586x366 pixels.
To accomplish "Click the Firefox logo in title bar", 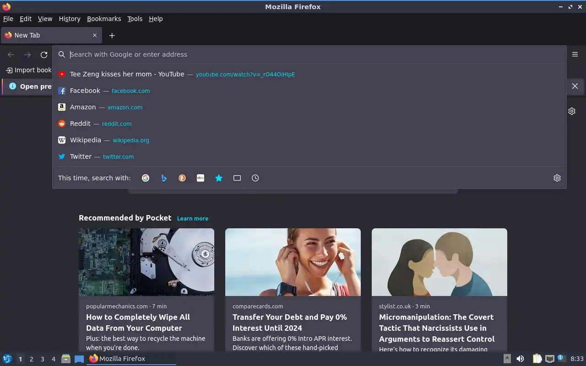I will pyautogui.click(x=6, y=6).
